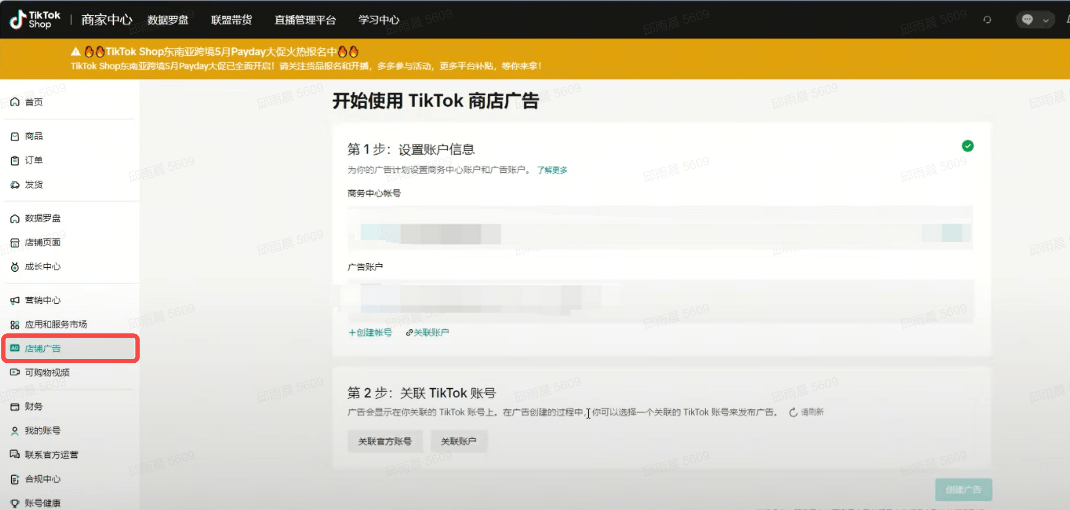Open 可购物视频 shoppable videos
Screen dimensions: 1070x510
pos(47,373)
